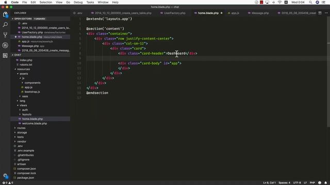Open the Source Control view
This screenshot has width=330, height=185.
pos(5,35)
